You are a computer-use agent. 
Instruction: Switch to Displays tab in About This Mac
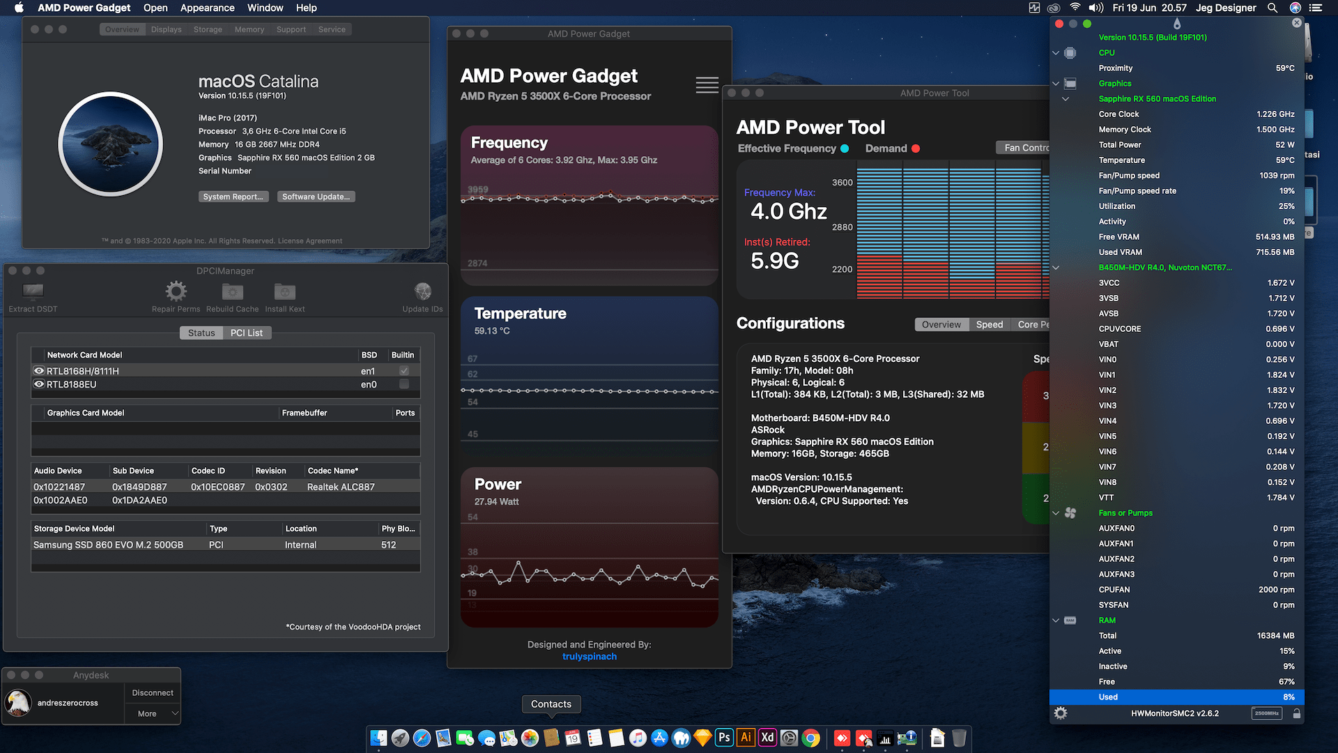coord(166,29)
